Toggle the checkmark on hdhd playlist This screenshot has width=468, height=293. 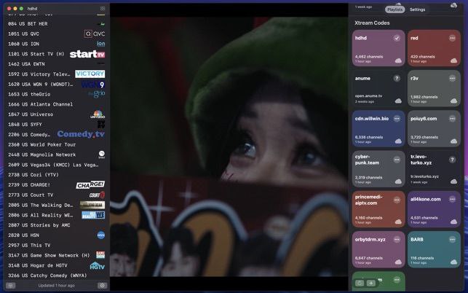click(397, 38)
